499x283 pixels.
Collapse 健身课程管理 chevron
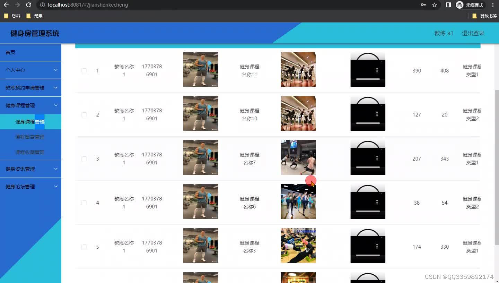pos(56,105)
